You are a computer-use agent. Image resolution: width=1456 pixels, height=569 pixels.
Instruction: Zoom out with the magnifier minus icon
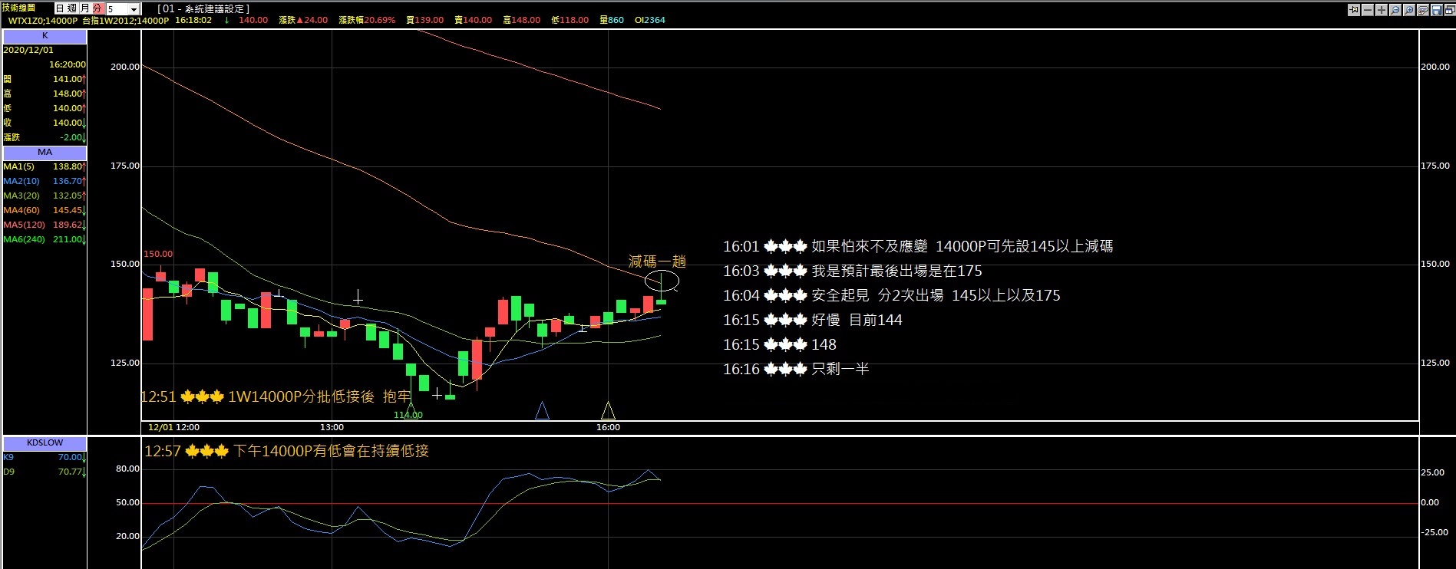click(1395, 10)
